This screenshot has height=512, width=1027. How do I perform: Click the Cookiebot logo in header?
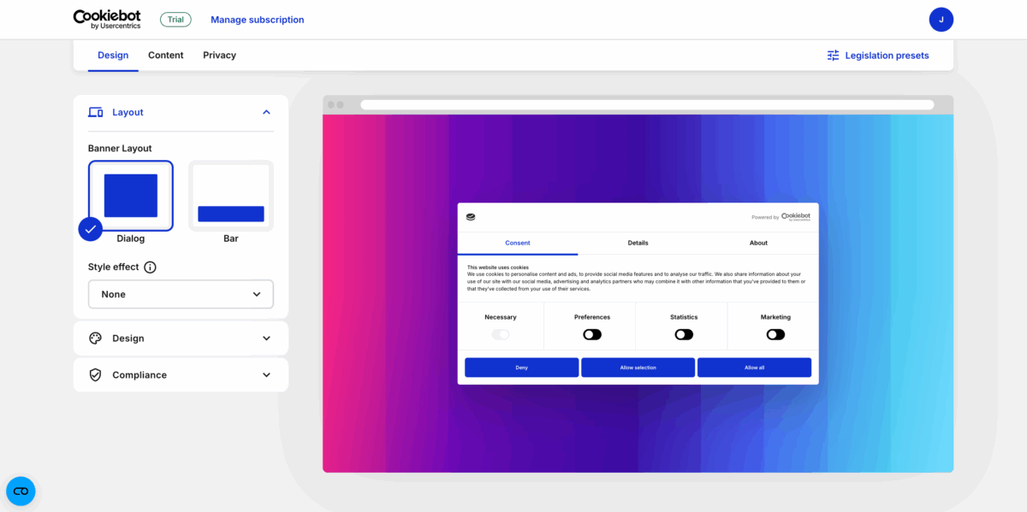pyautogui.click(x=107, y=20)
